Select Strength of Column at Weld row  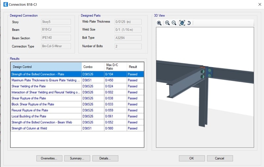77,128
